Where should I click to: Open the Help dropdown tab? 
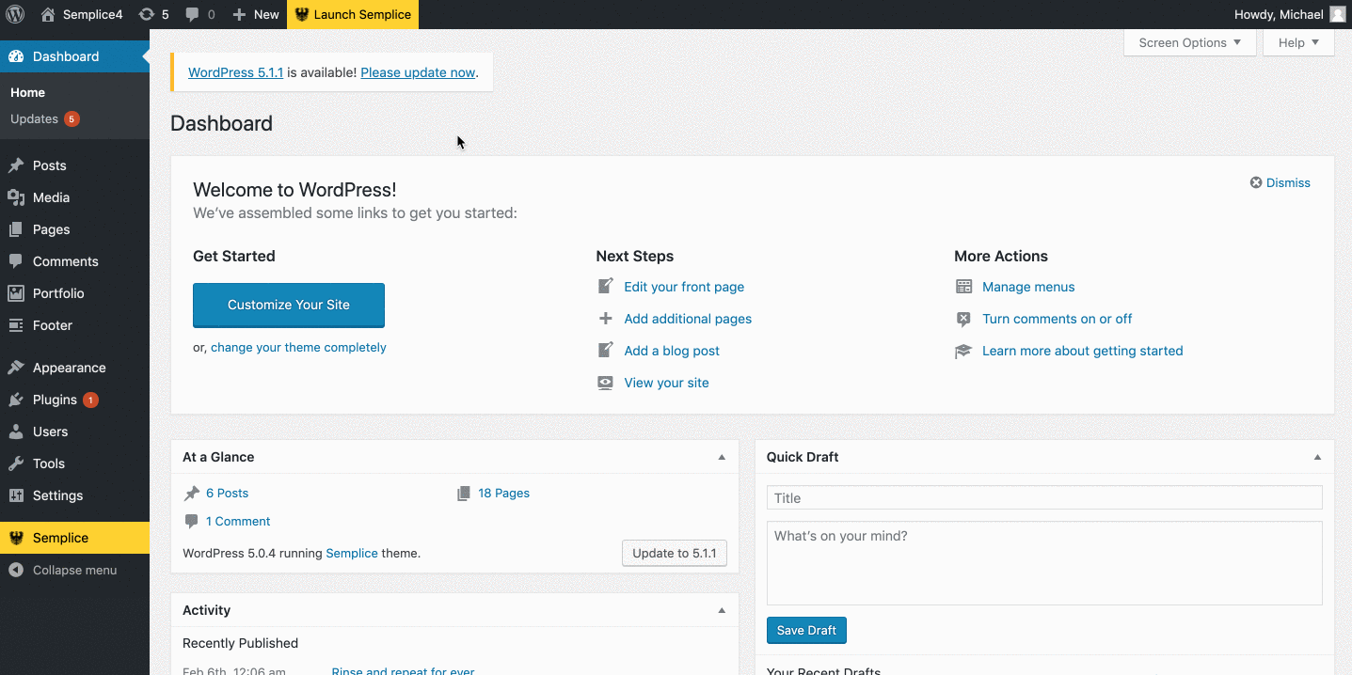click(1298, 42)
